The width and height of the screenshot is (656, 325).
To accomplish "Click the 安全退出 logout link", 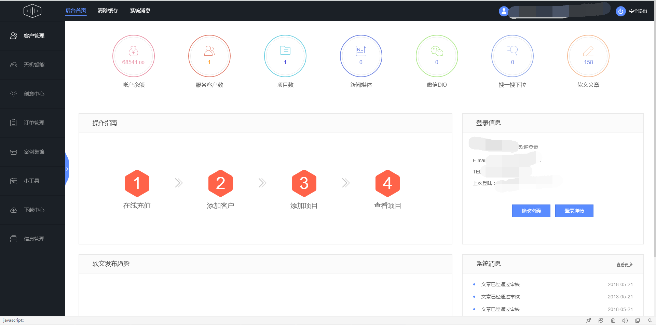I will (638, 11).
